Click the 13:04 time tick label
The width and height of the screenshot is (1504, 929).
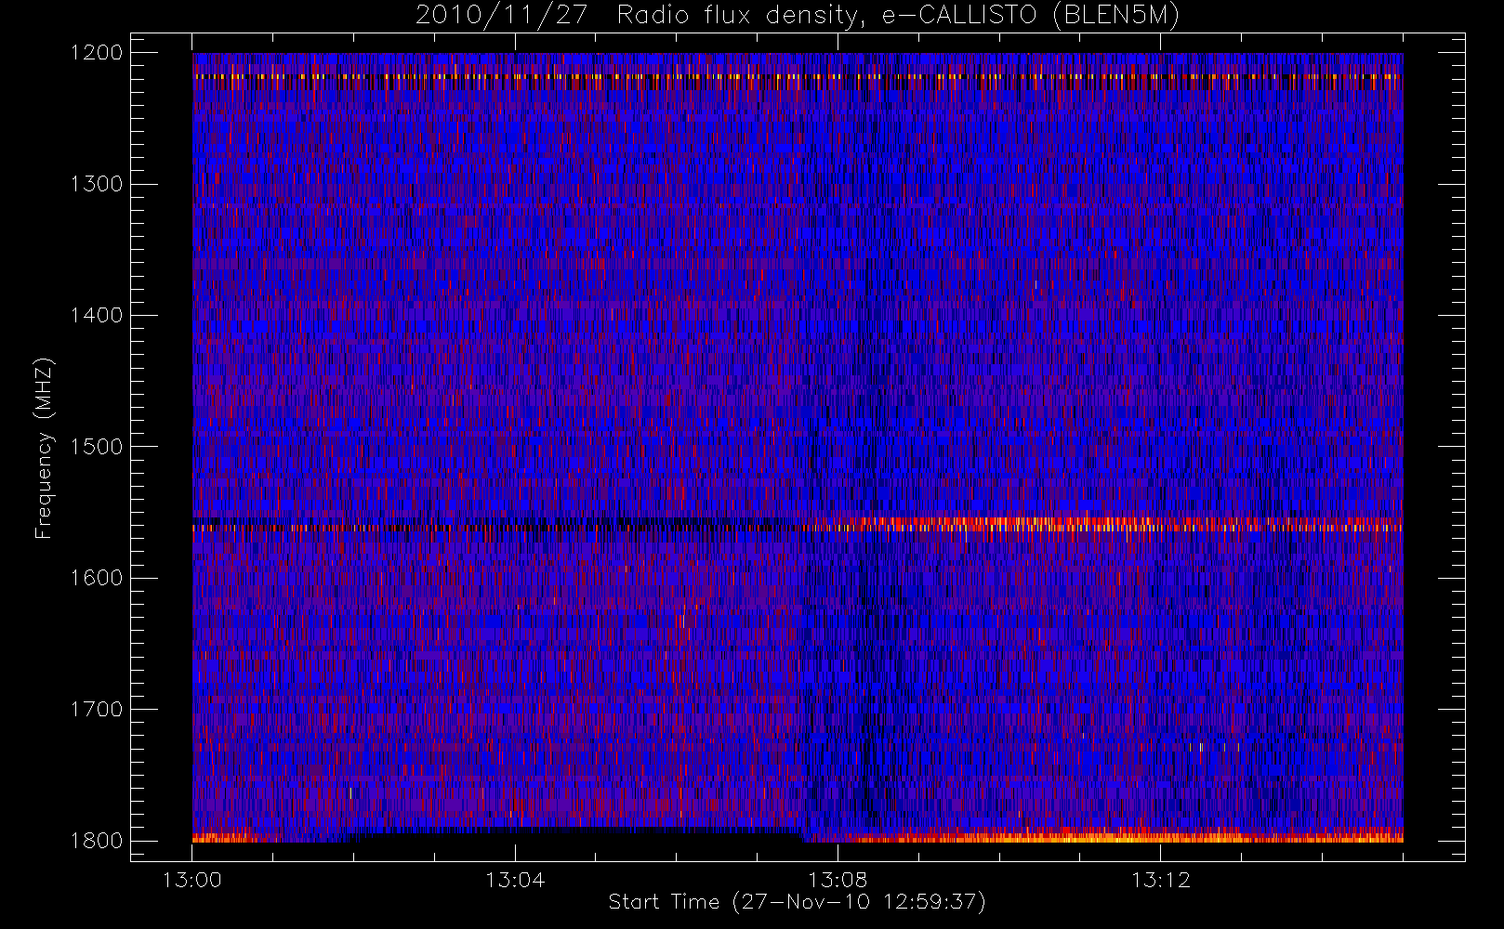515,880
